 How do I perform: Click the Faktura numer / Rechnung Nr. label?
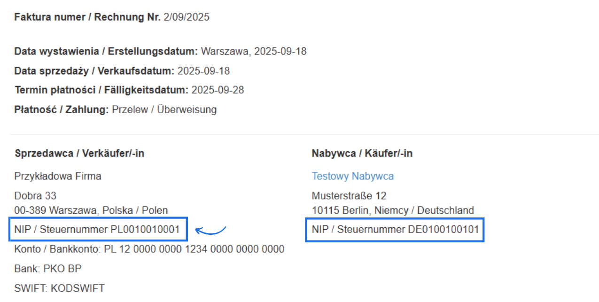87,17
